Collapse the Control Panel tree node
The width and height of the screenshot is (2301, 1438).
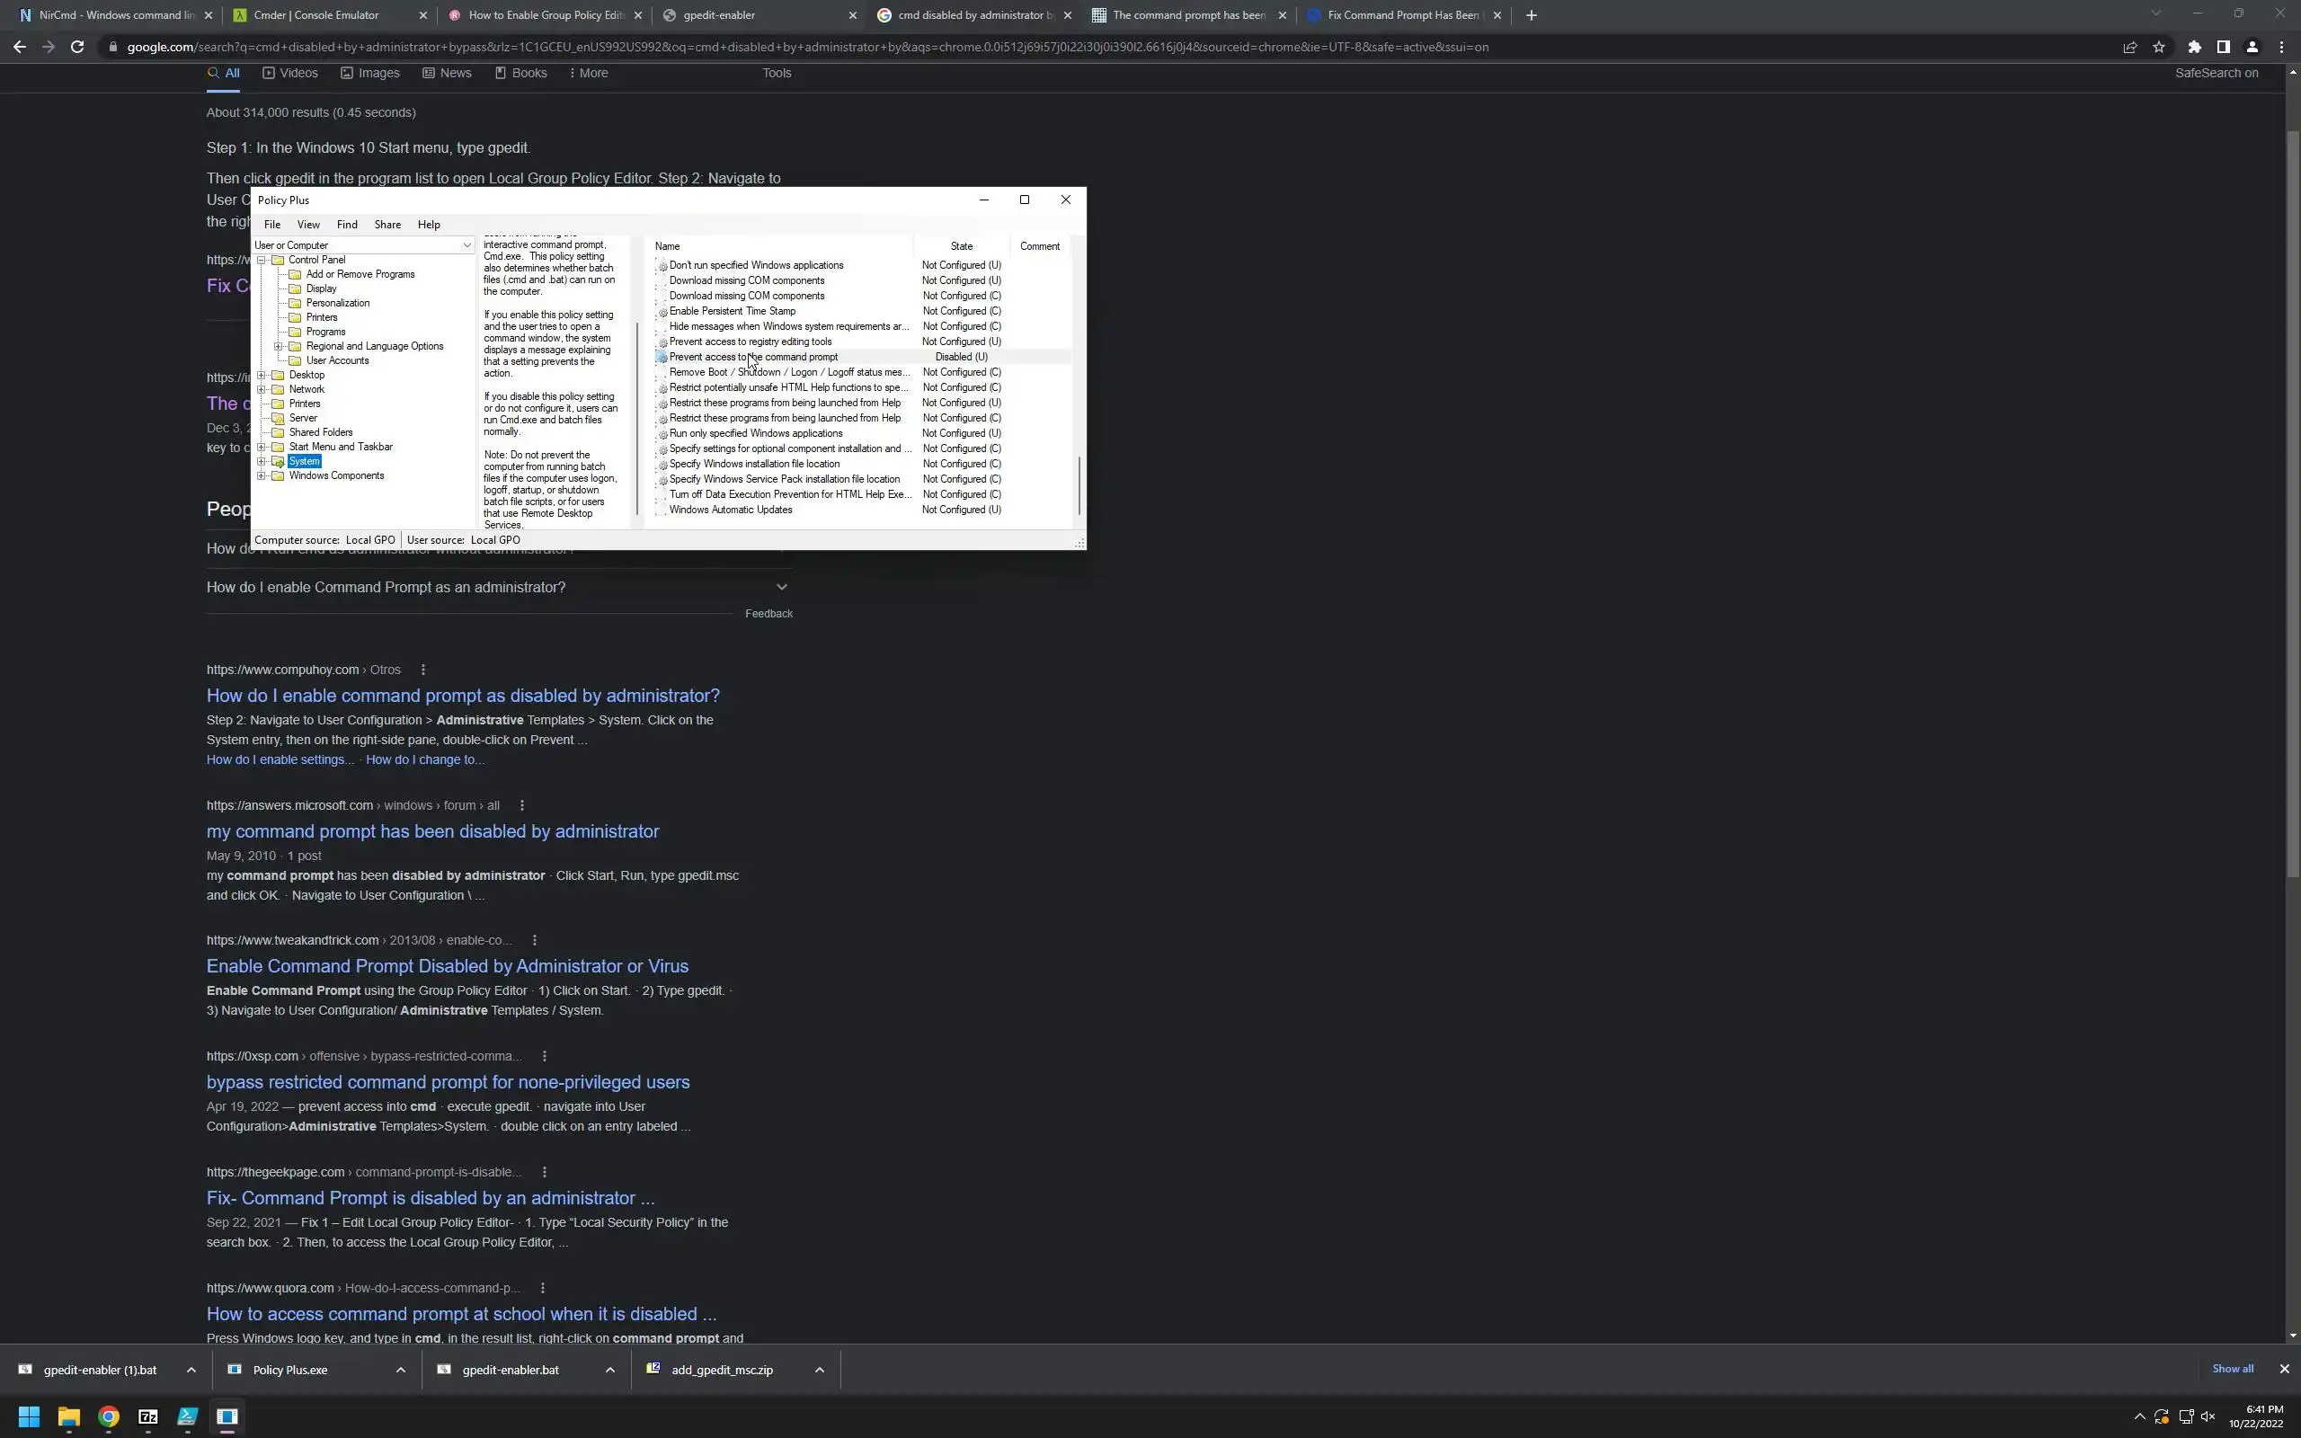262,260
